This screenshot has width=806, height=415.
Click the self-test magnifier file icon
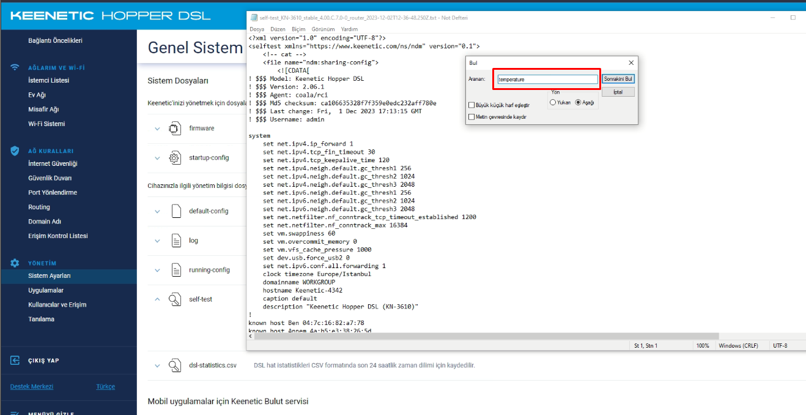click(176, 299)
